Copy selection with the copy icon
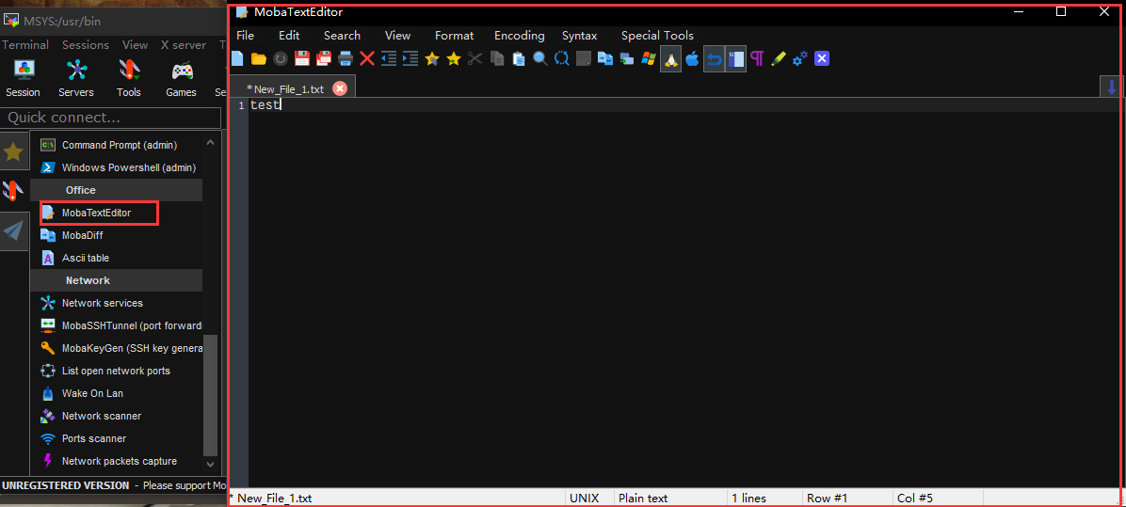Image resolution: width=1126 pixels, height=507 pixels. tap(497, 59)
